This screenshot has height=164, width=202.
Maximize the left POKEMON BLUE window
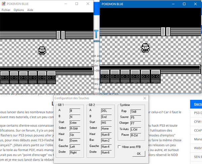click(77, 4)
